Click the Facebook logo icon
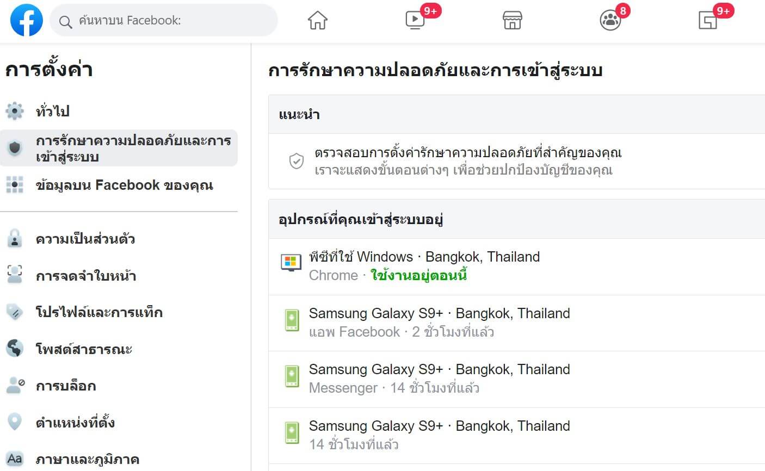Screen dimensions: 765x471 [x=26, y=20]
